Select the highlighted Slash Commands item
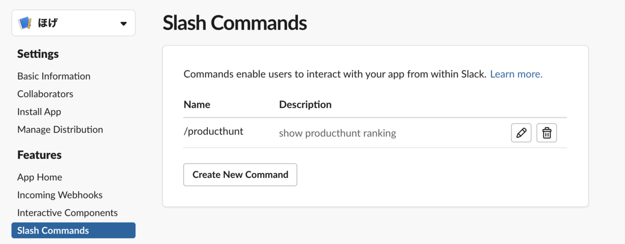This screenshot has height=244, width=625. point(73,230)
